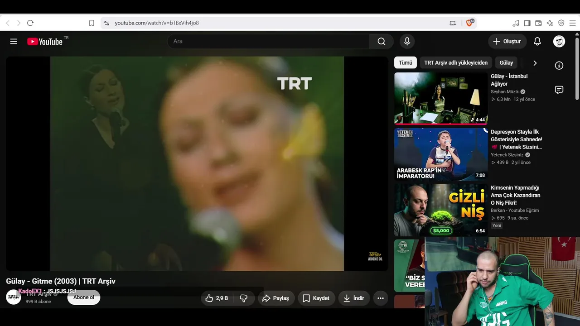Viewport: 580px width, 326px height.
Task: Open the info icon on the right panel
Action: tap(559, 66)
